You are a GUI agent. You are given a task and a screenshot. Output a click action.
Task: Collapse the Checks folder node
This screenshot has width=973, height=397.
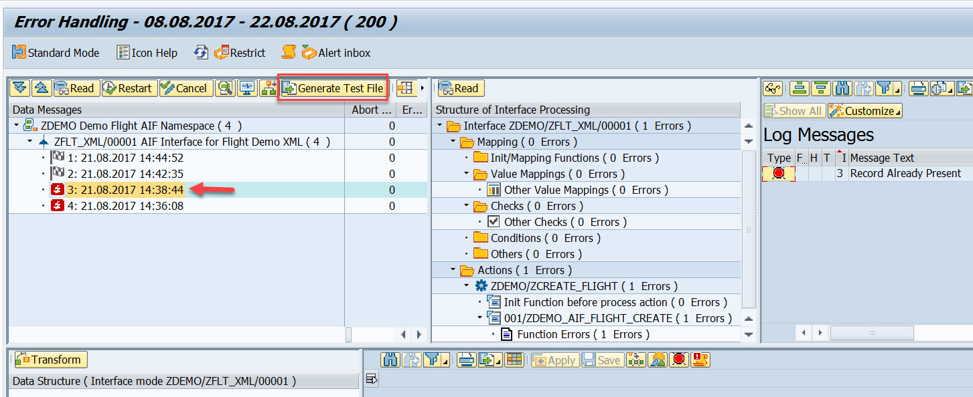click(x=467, y=206)
